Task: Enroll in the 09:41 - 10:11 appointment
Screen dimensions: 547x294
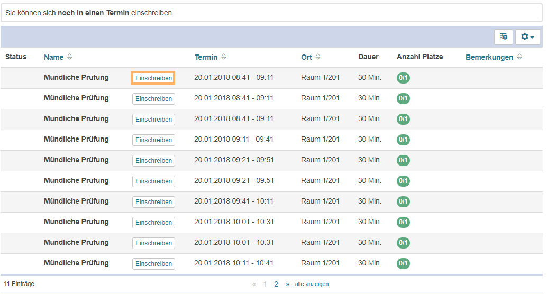Action: click(153, 202)
